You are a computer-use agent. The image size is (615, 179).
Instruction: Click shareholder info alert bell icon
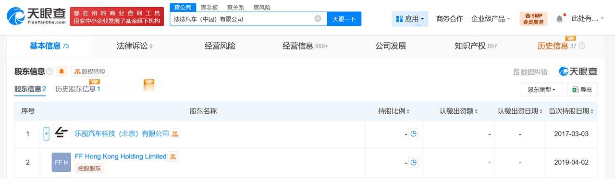click(x=61, y=72)
